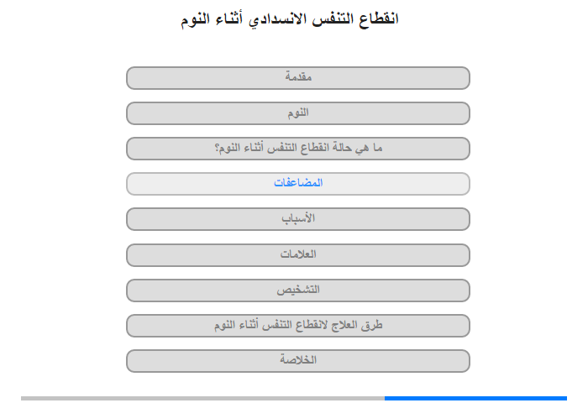The width and height of the screenshot is (588, 403).
Task: Click the page title انقطاع التنفس الانسدادي أثناء النوم
Action: click(x=290, y=18)
